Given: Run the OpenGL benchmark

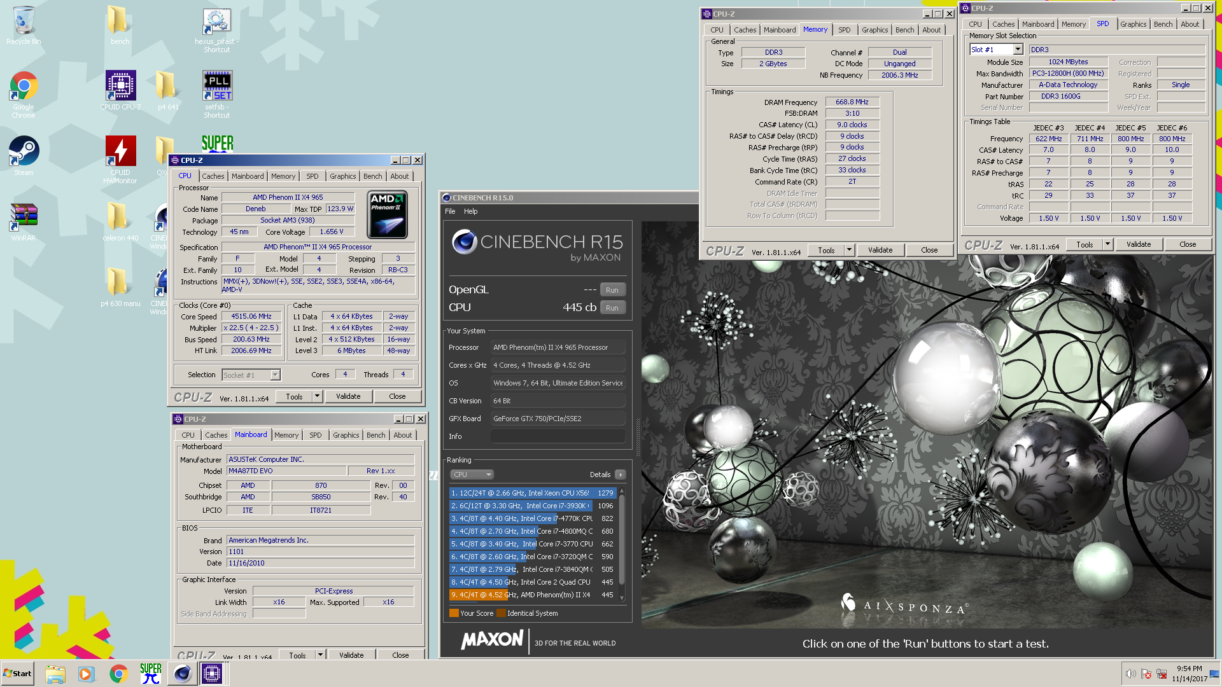Looking at the screenshot, I should (612, 289).
